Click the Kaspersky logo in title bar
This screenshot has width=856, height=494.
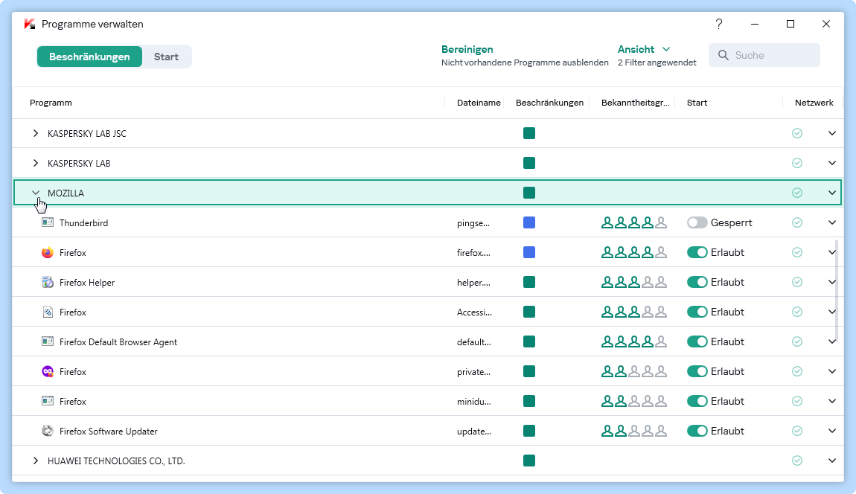click(x=30, y=24)
